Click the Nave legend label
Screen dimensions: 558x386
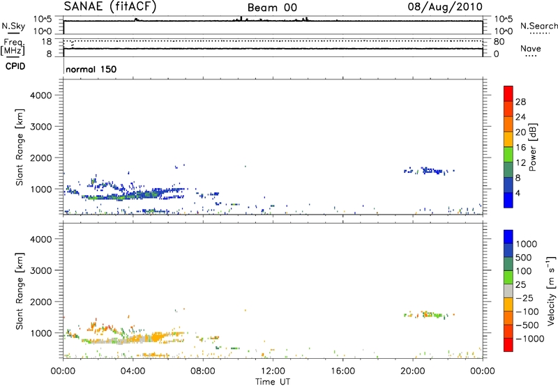(x=531, y=48)
